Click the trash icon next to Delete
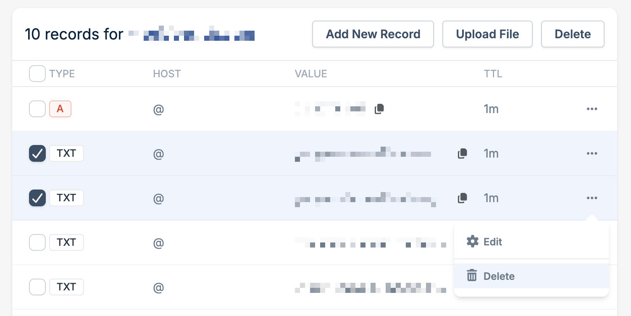Image resolution: width=631 pixels, height=316 pixels. (472, 276)
